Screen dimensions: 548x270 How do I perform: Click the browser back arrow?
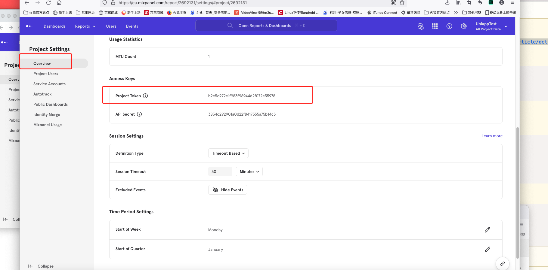point(27,3)
